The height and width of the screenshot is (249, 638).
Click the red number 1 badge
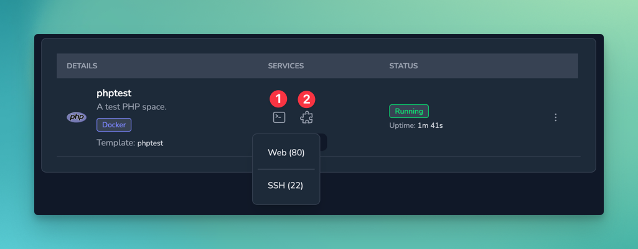[x=278, y=99]
